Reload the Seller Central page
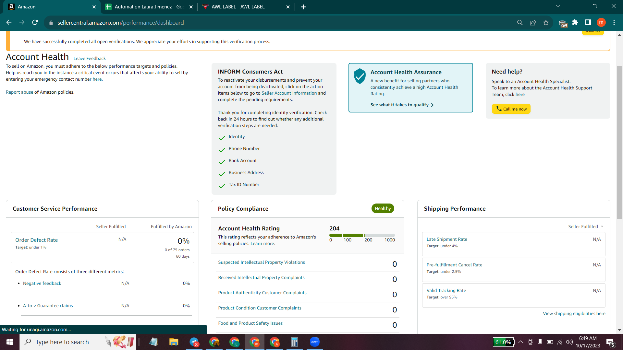Viewport: 623px width, 350px height. [x=35, y=22]
